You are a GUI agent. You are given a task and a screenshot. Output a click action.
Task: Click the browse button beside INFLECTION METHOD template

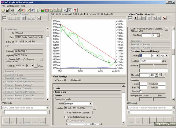[x=94, y=108]
